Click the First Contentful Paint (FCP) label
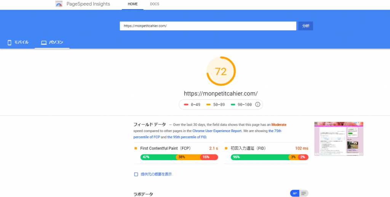The height and width of the screenshot is (197, 390). tap(166, 148)
